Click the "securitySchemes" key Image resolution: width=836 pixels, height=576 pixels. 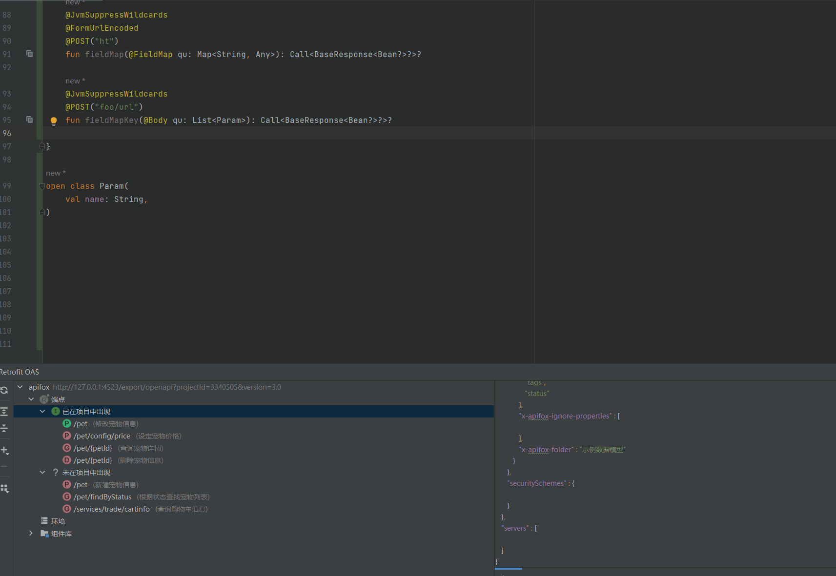(x=537, y=483)
